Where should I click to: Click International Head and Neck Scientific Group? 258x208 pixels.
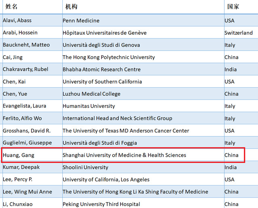point(117,118)
